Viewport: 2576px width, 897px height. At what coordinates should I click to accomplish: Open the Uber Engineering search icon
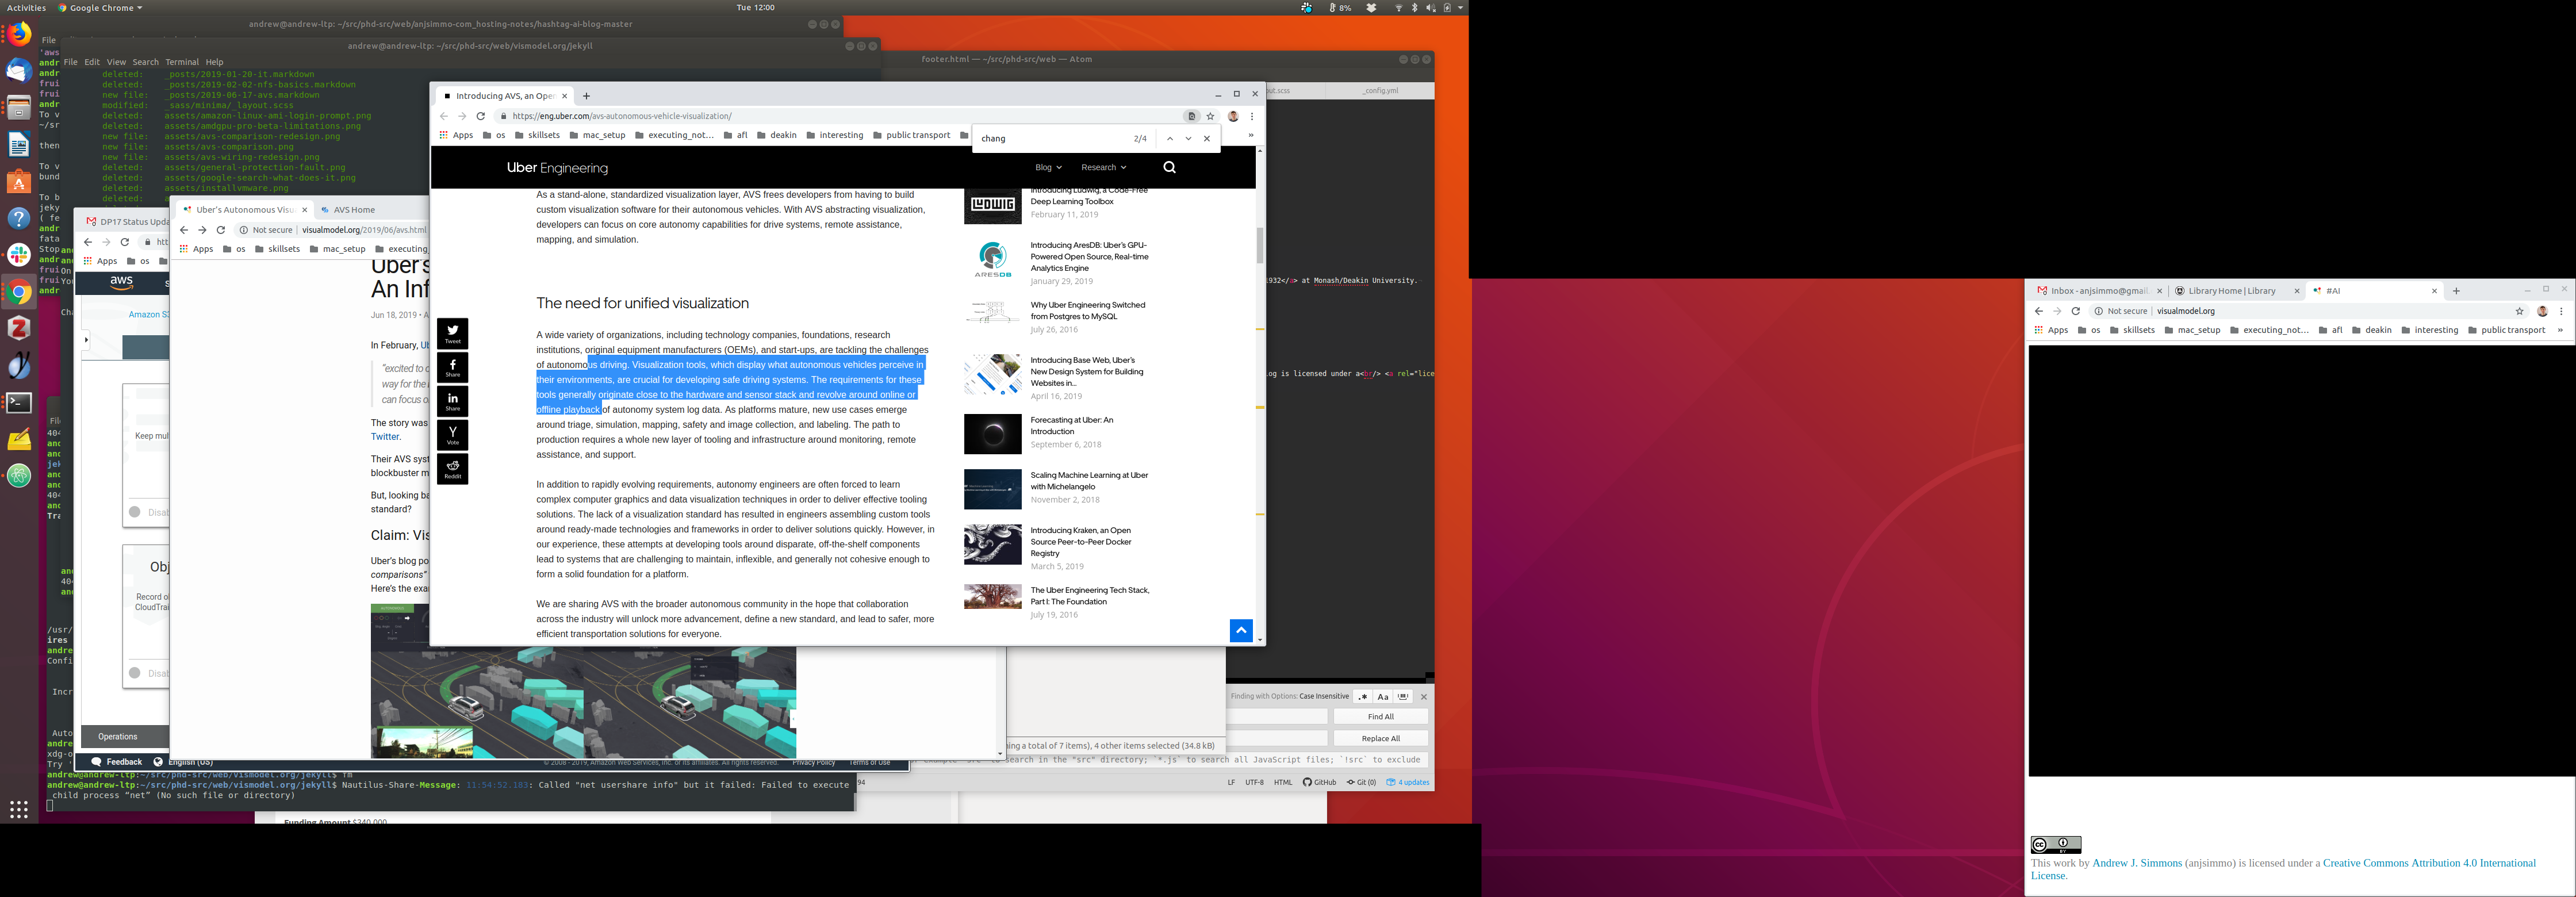coord(1169,167)
